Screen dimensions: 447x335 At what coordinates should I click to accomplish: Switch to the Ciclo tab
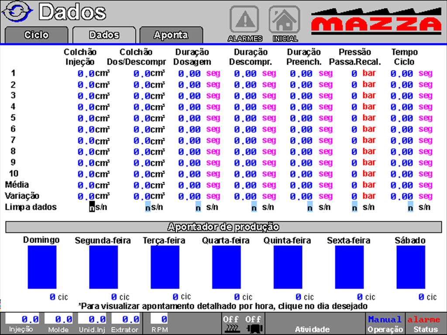click(37, 35)
